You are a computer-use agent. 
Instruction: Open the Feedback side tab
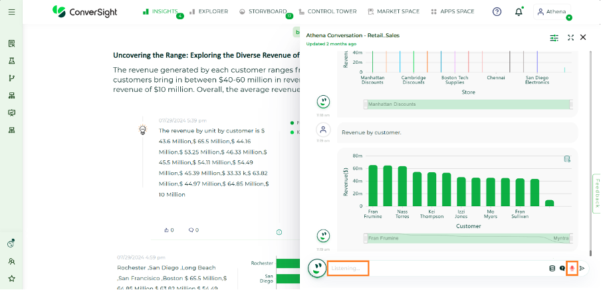596,193
